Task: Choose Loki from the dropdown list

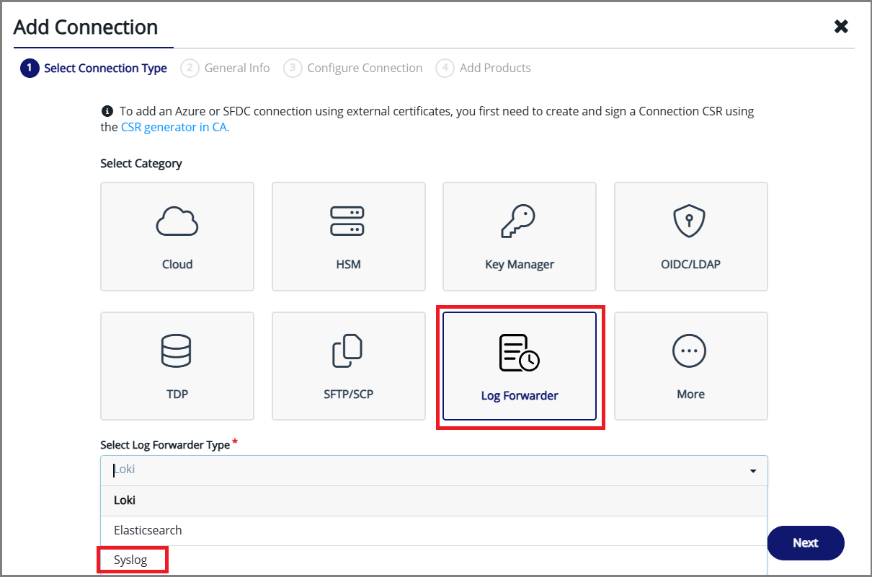Action: tap(125, 500)
